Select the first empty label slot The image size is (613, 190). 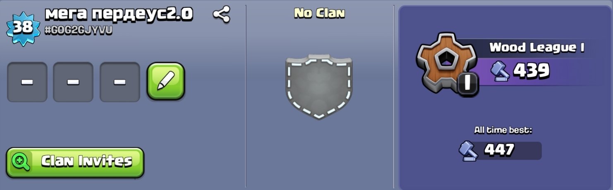click(27, 82)
